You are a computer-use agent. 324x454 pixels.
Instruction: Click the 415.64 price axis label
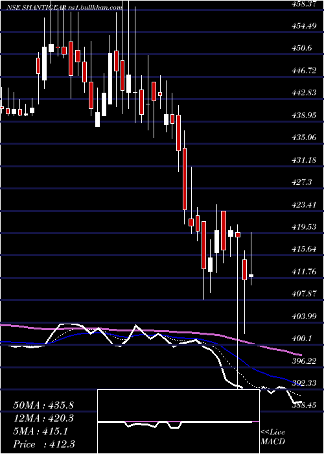tap(304, 249)
